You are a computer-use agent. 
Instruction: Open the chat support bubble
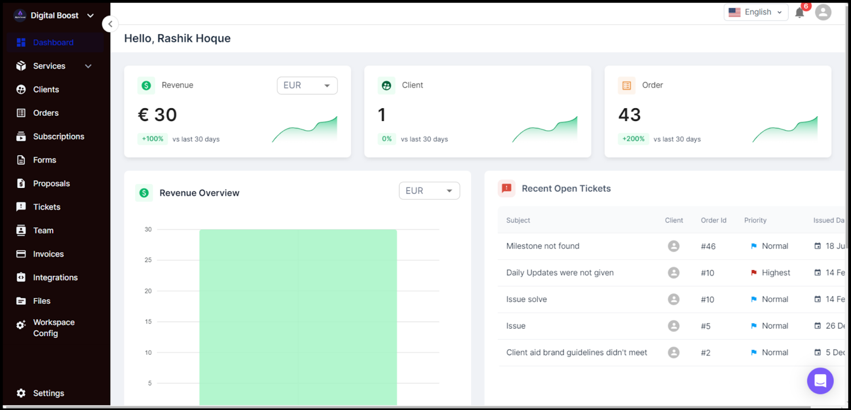click(x=820, y=381)
